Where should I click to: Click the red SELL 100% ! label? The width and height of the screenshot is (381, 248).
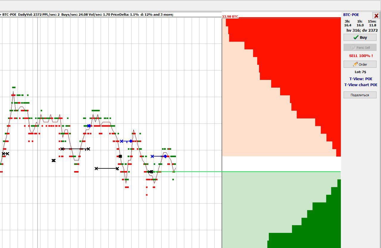tap(361, 56)
